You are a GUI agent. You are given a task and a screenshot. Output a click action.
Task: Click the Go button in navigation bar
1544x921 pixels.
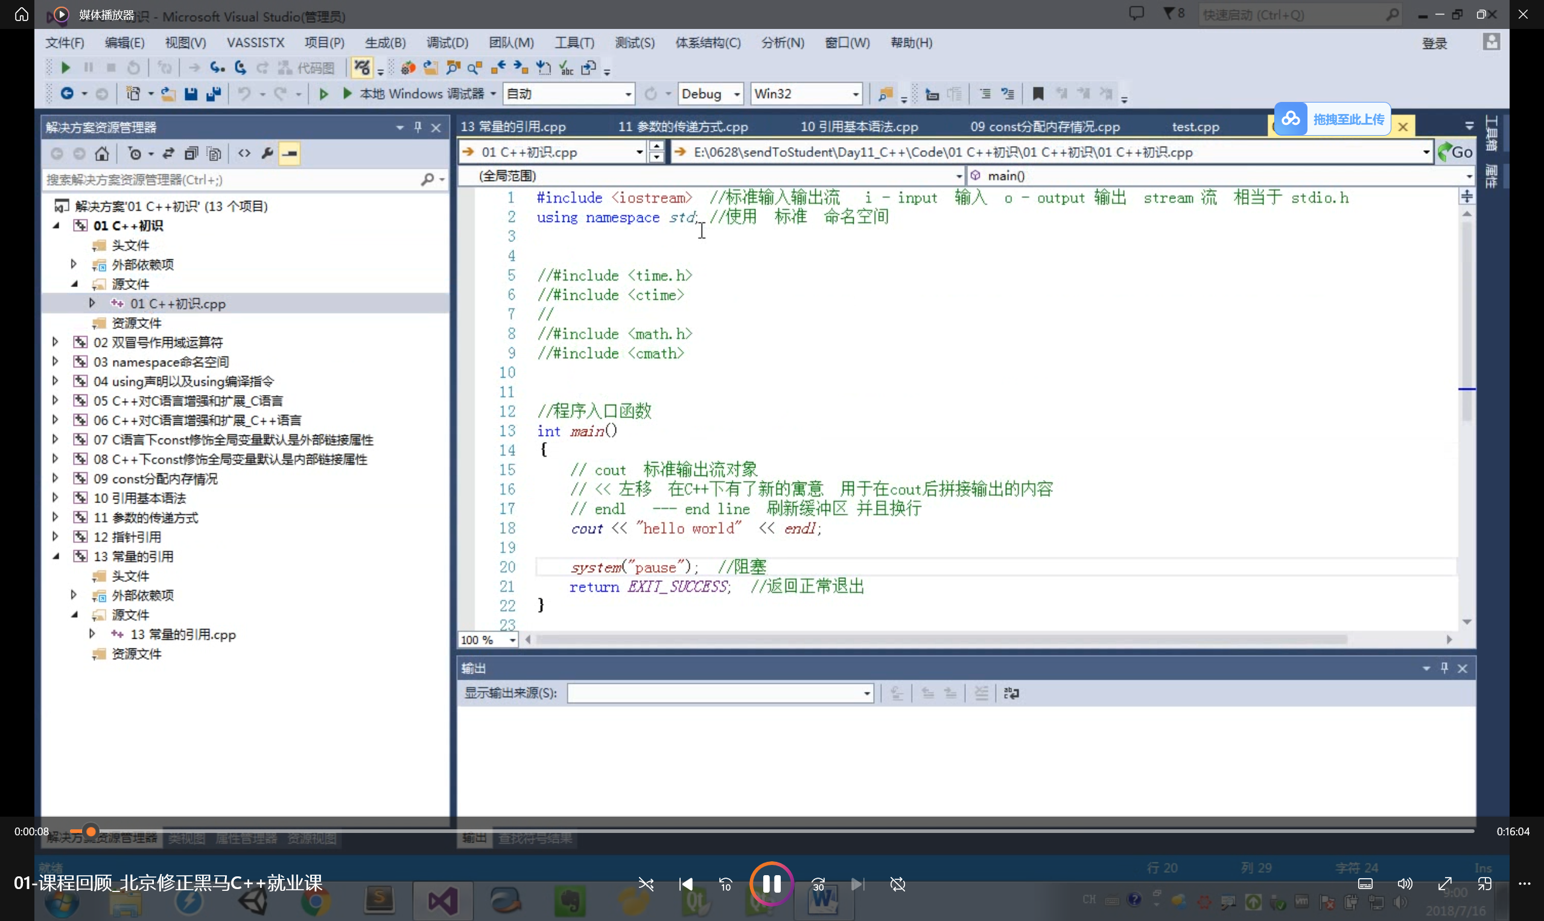point(1455,152)
